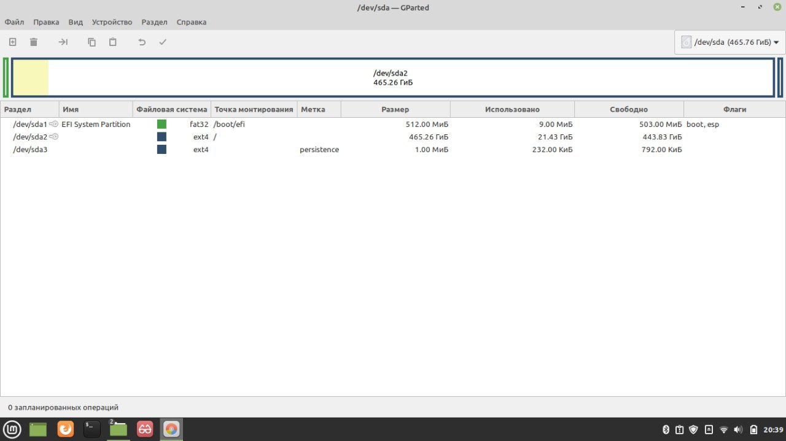Screen dimensions: 786x441
Task: Click the Свободно column header
Action: pos(629,109)
